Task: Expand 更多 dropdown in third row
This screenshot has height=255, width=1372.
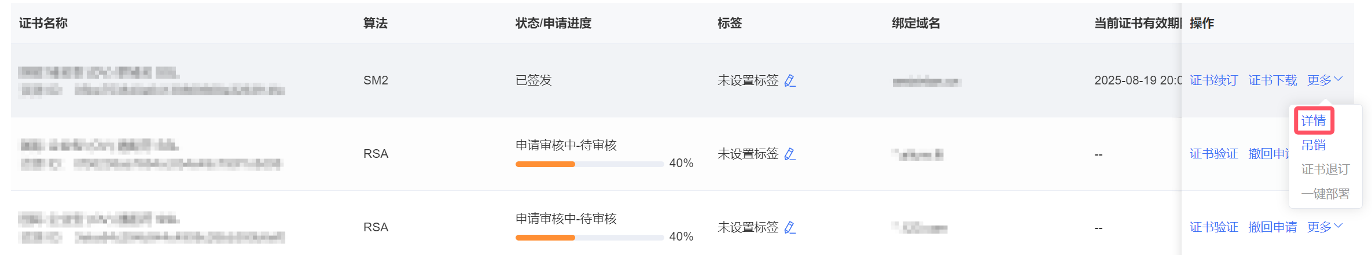Action: (x=1325, y=227)
